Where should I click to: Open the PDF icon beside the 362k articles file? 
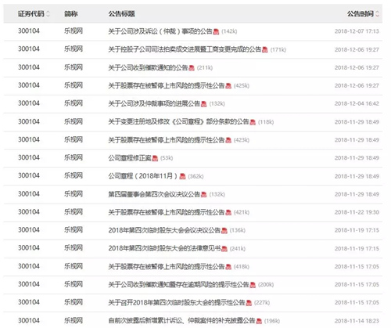183,176
